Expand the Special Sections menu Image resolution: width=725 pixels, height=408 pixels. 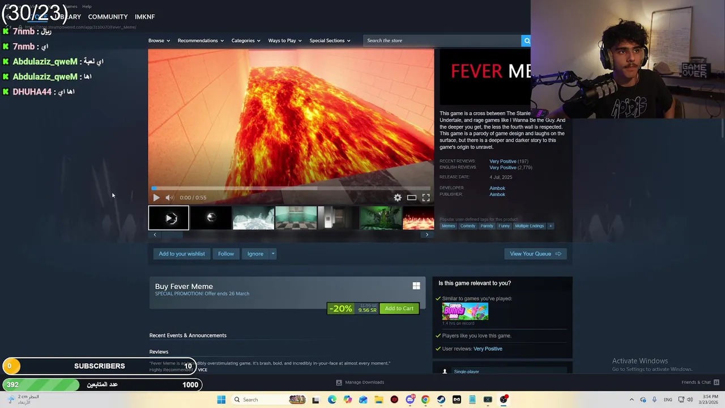click(330, 40)
